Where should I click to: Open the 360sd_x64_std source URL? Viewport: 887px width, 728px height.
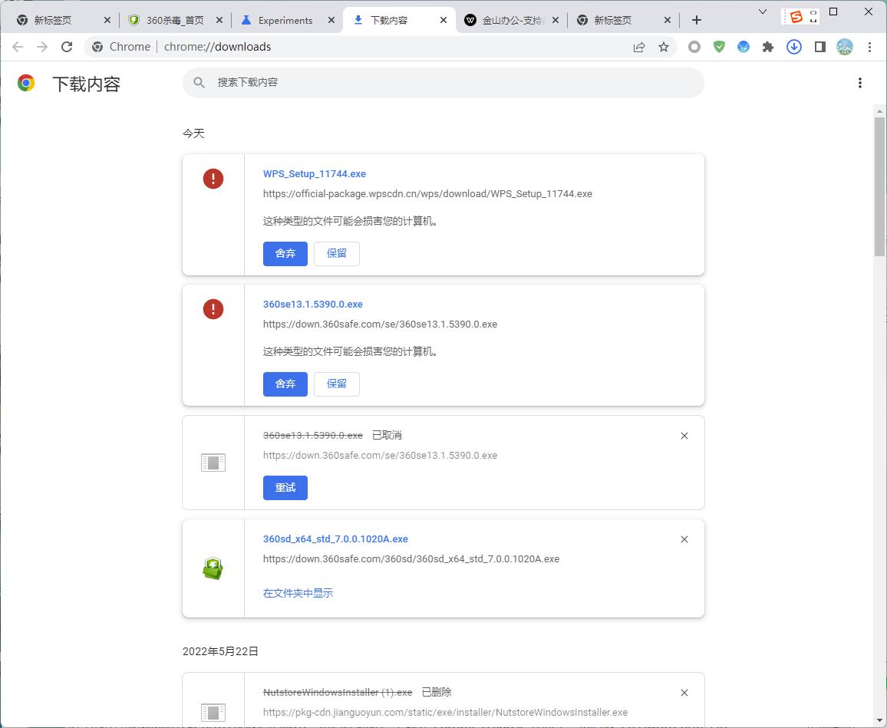pyautogui.click(x=411, y=559)
